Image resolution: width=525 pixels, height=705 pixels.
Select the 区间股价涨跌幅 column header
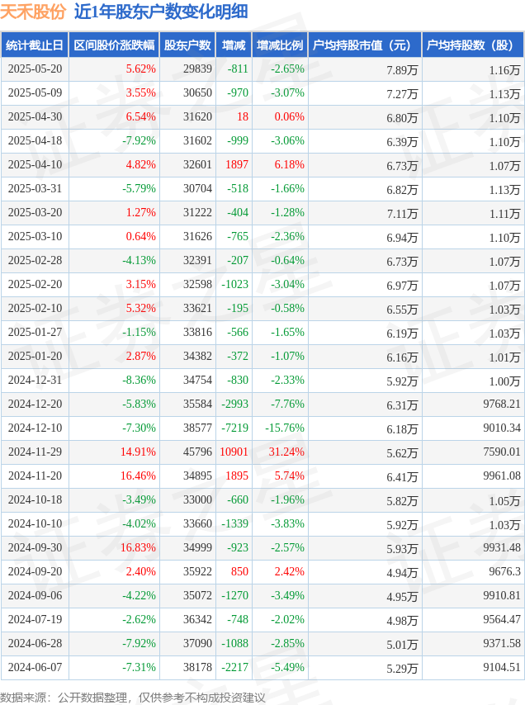[114, 45]
